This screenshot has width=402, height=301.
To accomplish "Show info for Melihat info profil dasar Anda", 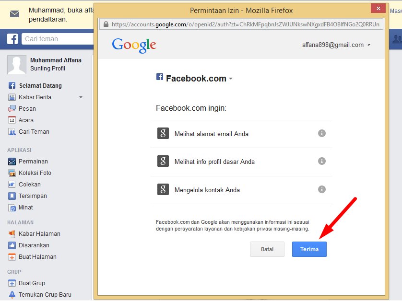I will (322, 161).
